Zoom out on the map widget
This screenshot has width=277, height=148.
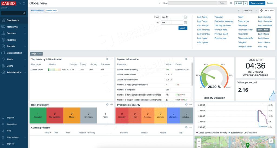coord(199,146)
